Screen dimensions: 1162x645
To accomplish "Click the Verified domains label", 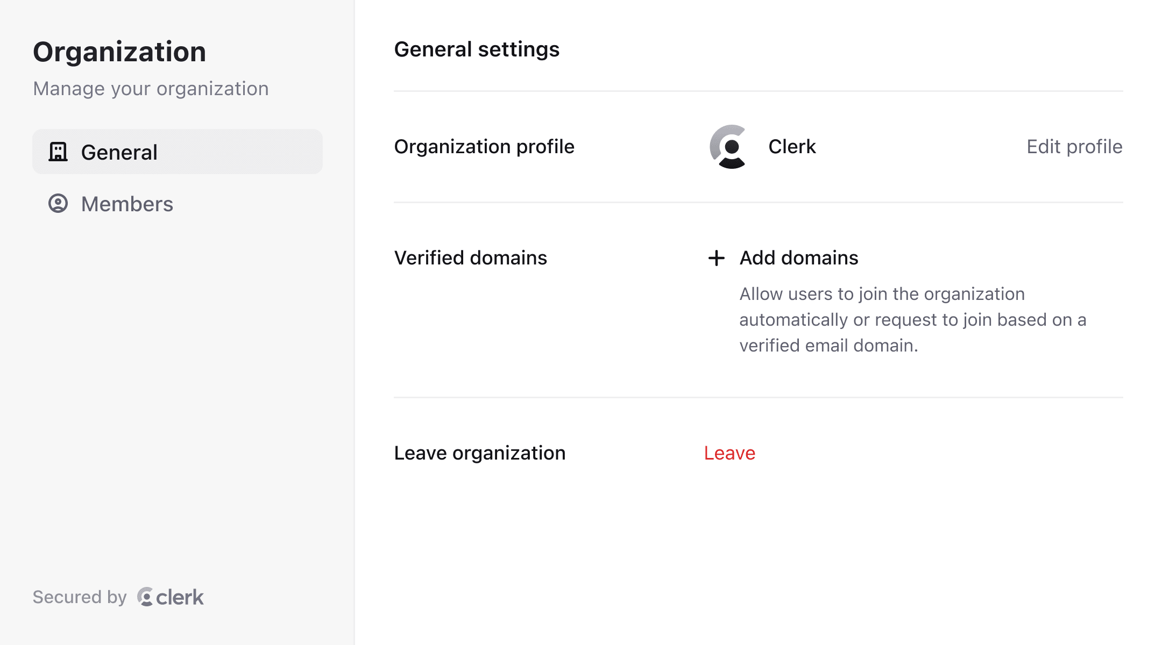I will 471,258.
